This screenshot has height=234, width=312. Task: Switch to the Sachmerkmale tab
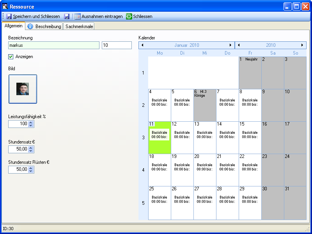(x=79, y=27)
